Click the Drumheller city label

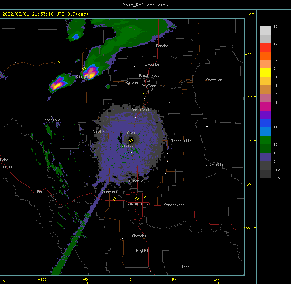(x=215, y=164)
